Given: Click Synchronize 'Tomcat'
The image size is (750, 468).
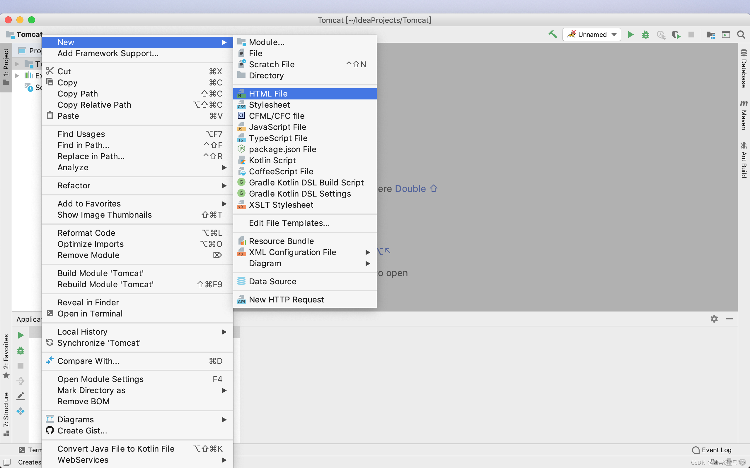Looking at the screenshot, I should (137, 343).
